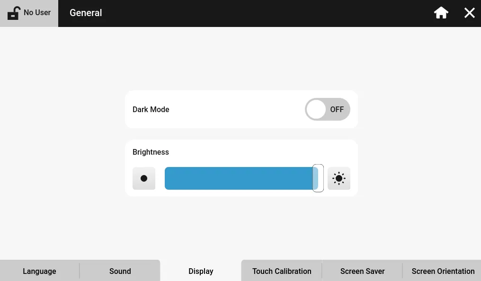The height and width of the screenshot is (281, 481).
Task: Close the General settings page
Action: [x=469, y=13]
